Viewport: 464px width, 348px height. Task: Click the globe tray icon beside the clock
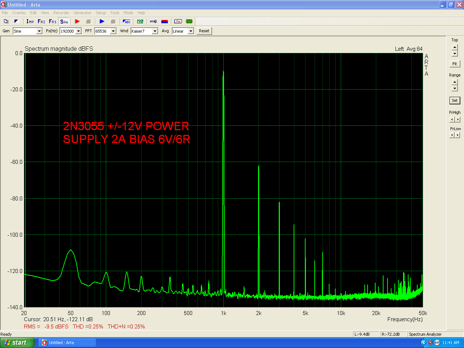point(437,343)
